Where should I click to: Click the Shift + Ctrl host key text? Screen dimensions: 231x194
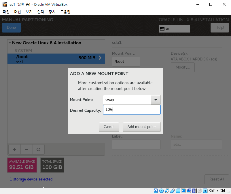[217, 191]
